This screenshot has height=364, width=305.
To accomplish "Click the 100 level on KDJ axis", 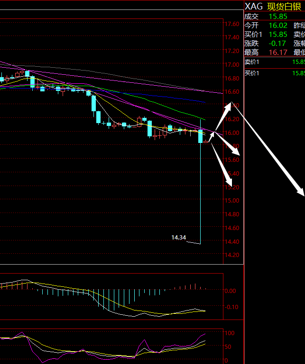I will click(x=230, y=333).
